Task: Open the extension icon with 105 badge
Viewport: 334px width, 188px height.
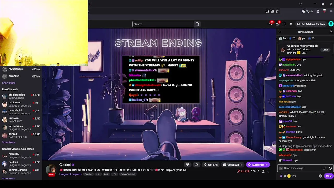Action: coord(324,11)
